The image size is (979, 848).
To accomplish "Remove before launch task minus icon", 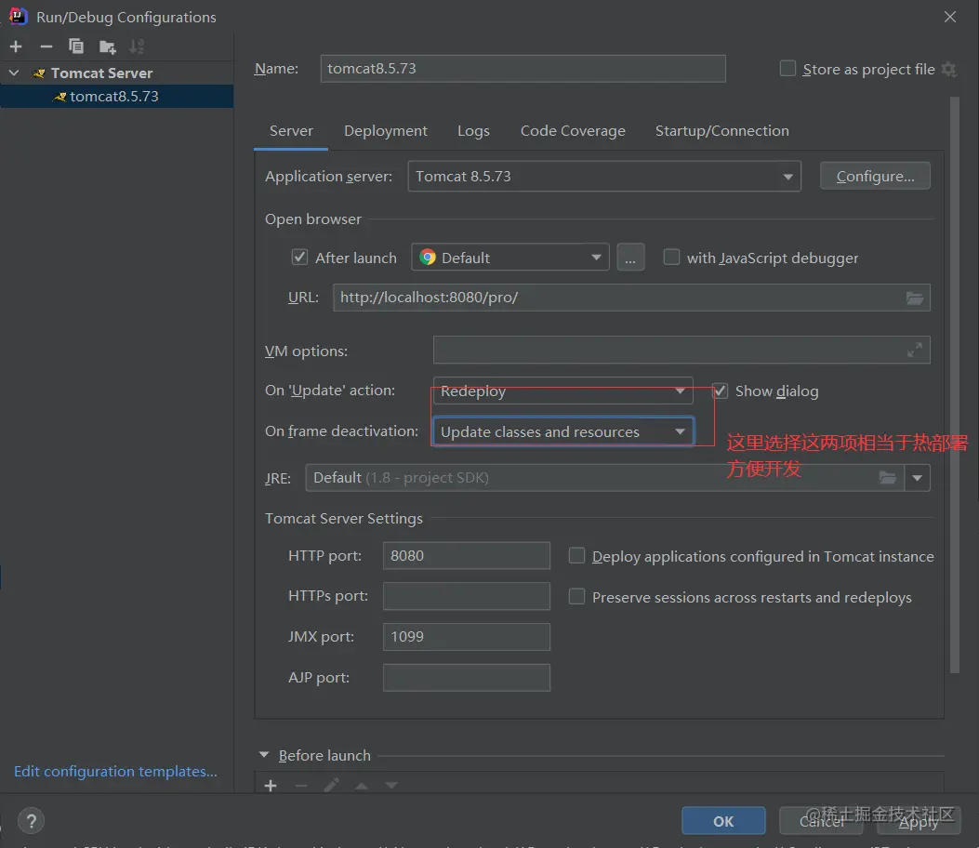I will 301,786.
